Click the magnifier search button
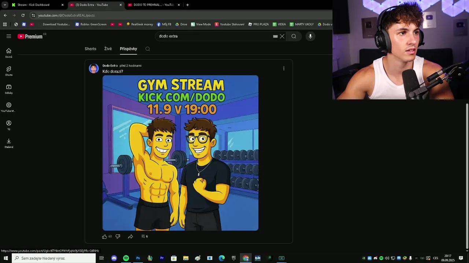 tap(294, 36)
